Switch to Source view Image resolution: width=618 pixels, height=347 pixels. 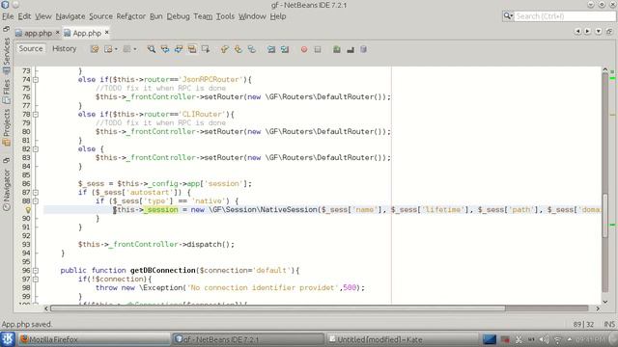[x=30, y=49]
